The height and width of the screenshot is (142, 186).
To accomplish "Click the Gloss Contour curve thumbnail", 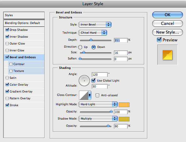I will click(x=84, y=95).
